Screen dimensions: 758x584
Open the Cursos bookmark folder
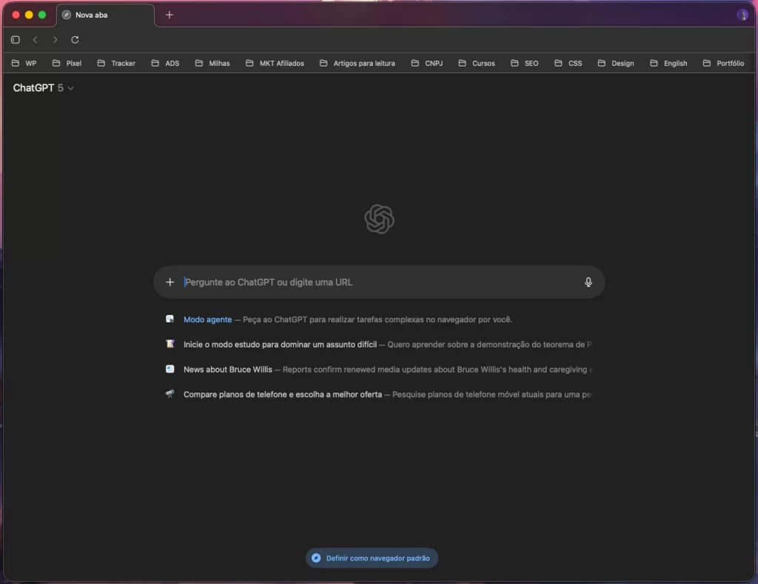(477, 64)
